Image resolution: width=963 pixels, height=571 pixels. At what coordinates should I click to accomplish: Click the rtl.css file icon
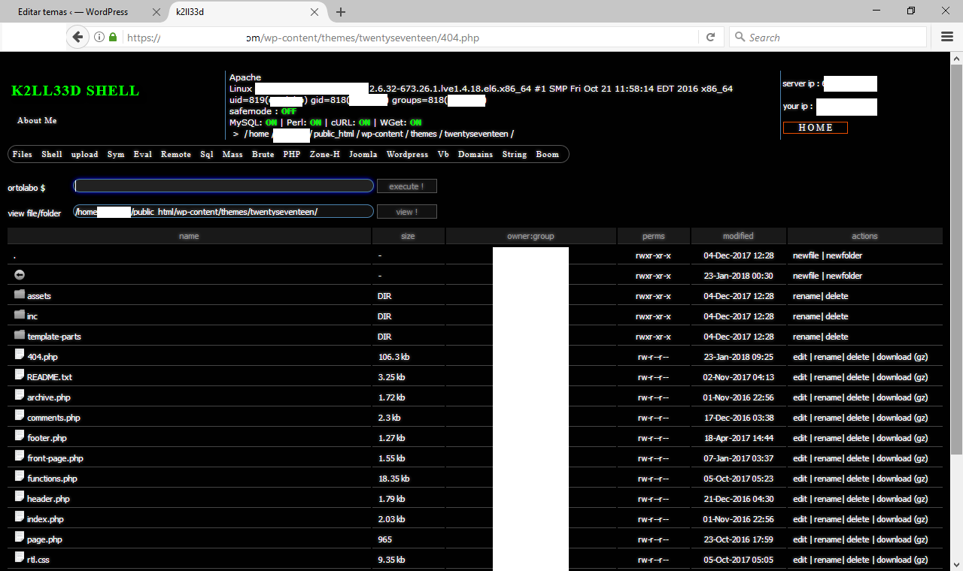click(x=20, y=558)
